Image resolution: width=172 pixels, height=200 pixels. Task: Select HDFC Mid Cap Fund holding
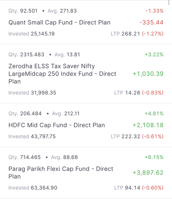pos(86,125)
